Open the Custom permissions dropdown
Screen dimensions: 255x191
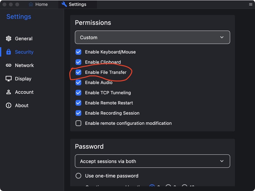tap(152, 37)
